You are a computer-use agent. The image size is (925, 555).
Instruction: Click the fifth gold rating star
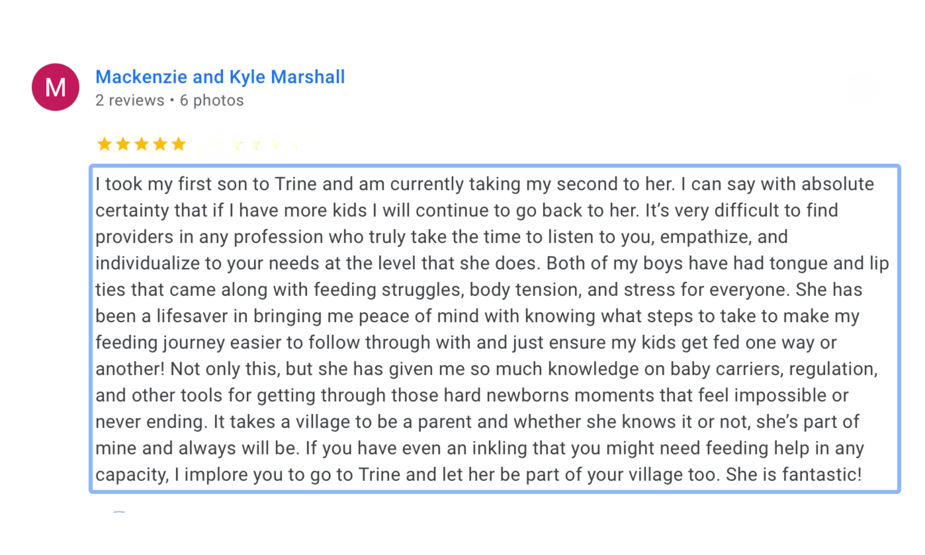click(x=179, y=144)
